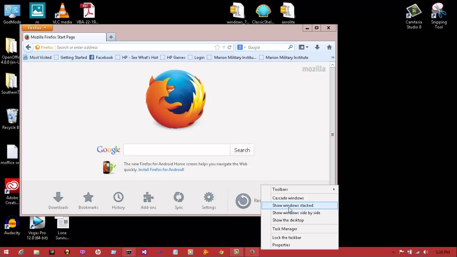Select Camtasia Studio 8 desktop icon
The image size is (457, 257).
414,16
